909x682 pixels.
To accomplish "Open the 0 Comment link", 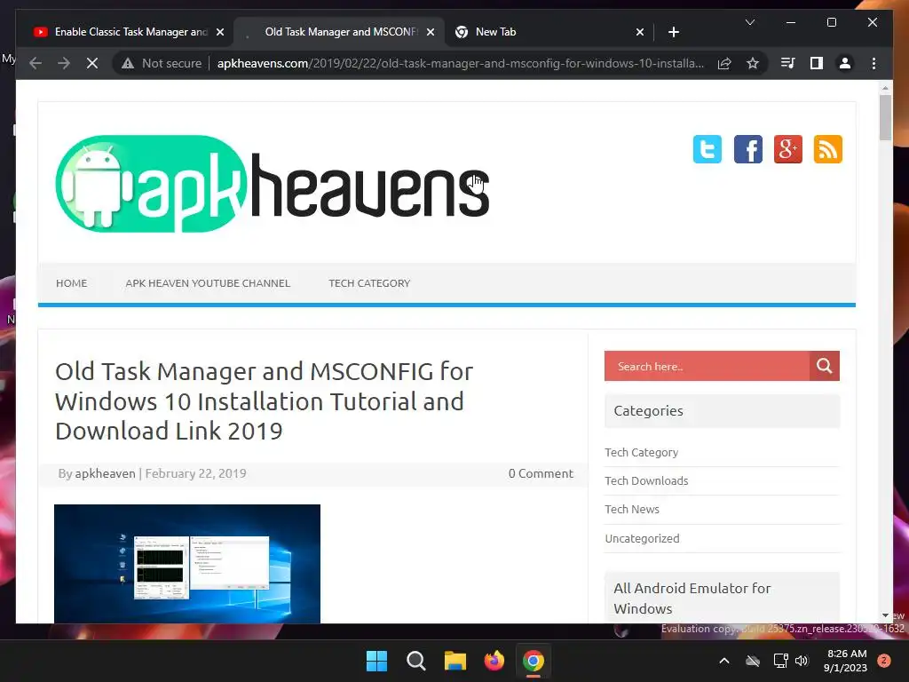I will 541,473.
